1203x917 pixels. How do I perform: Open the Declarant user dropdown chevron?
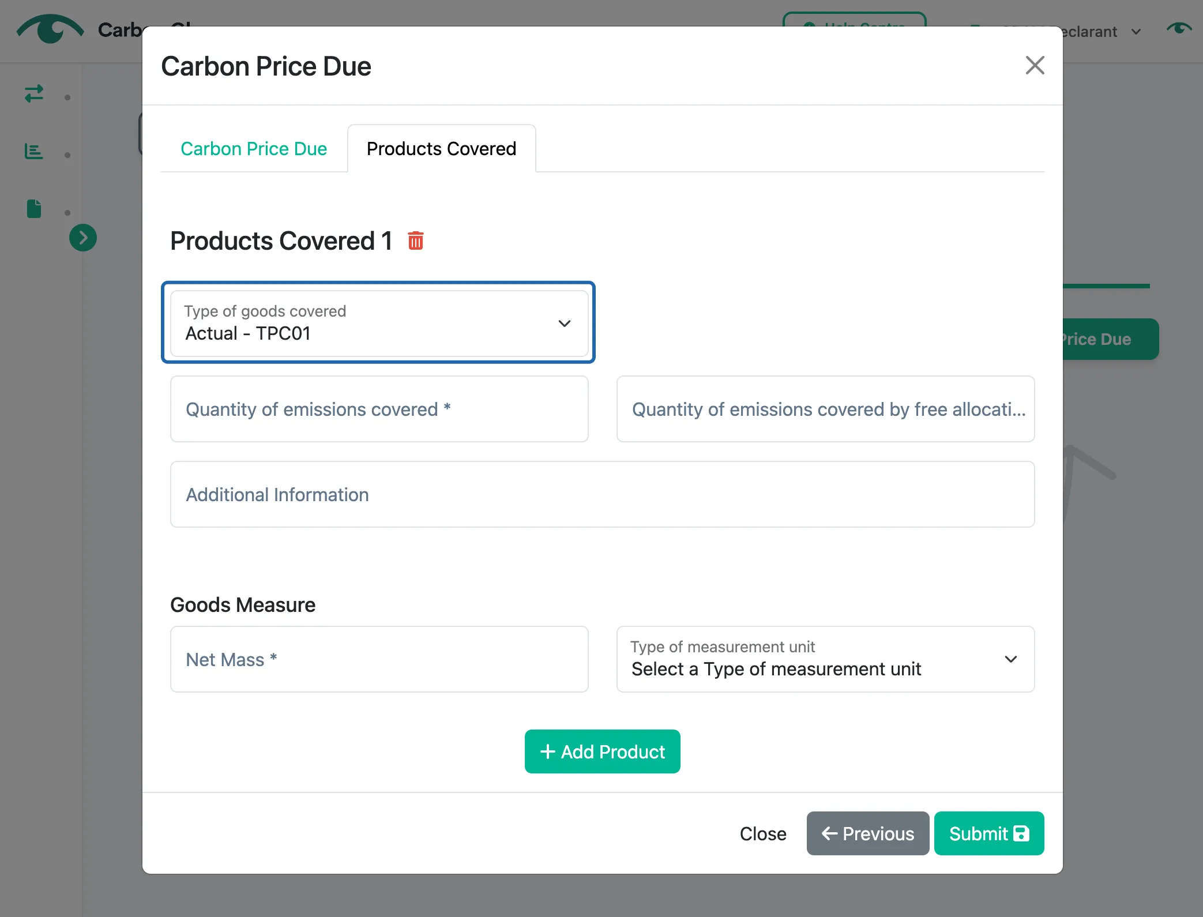(1136, 32)
